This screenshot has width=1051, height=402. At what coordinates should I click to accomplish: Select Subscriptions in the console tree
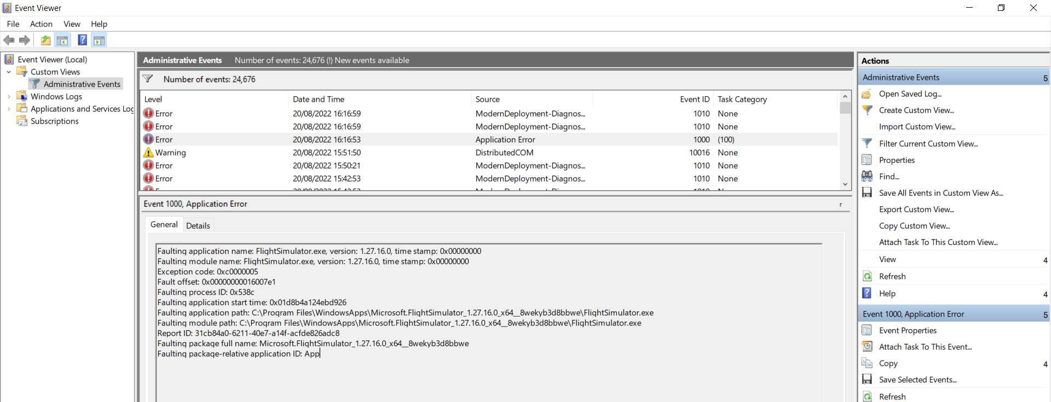click(x=54, y=121)
